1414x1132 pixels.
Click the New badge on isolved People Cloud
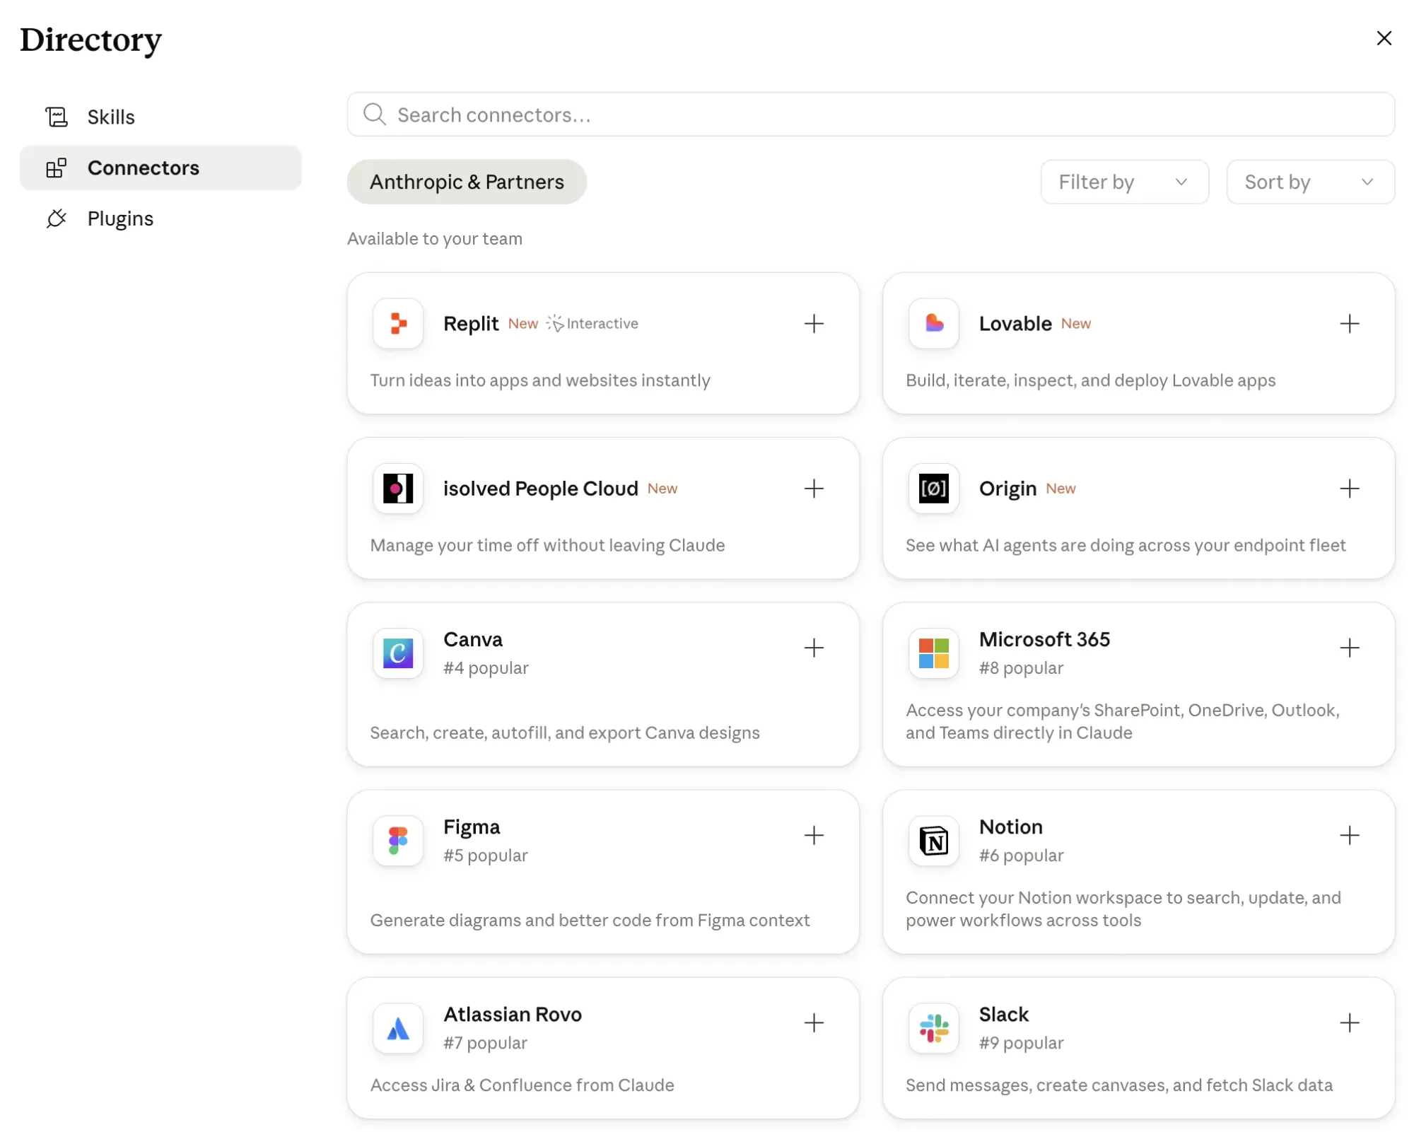pos(662,489)
